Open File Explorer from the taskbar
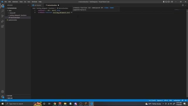The width and height of the screenshot is (188, 106). [x=65, y=104]
